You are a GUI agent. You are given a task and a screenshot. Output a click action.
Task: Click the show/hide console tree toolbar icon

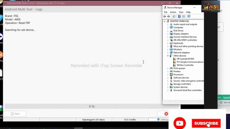pos(174,16)
